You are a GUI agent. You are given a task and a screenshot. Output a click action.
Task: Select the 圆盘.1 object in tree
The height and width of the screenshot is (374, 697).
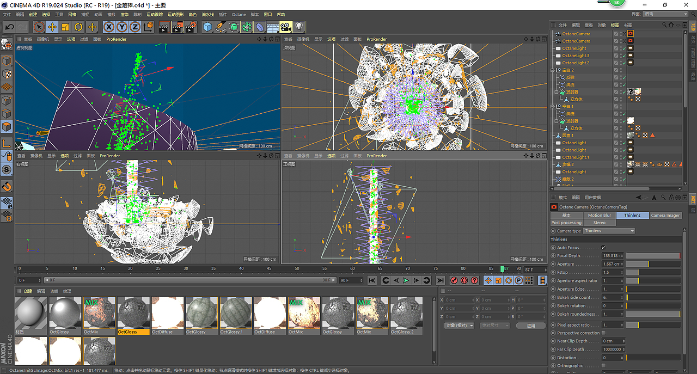point(568,136)
